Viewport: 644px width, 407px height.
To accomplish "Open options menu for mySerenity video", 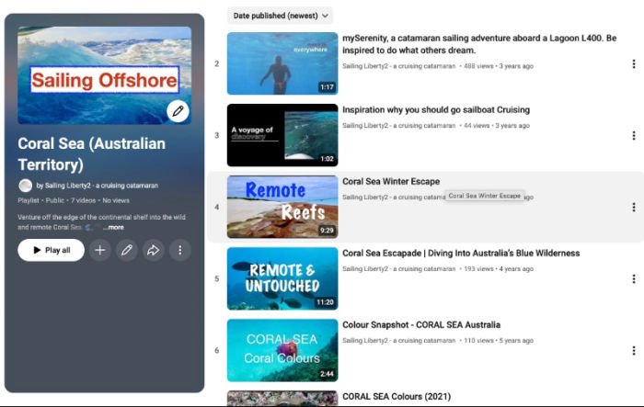I will coord(634,63).
